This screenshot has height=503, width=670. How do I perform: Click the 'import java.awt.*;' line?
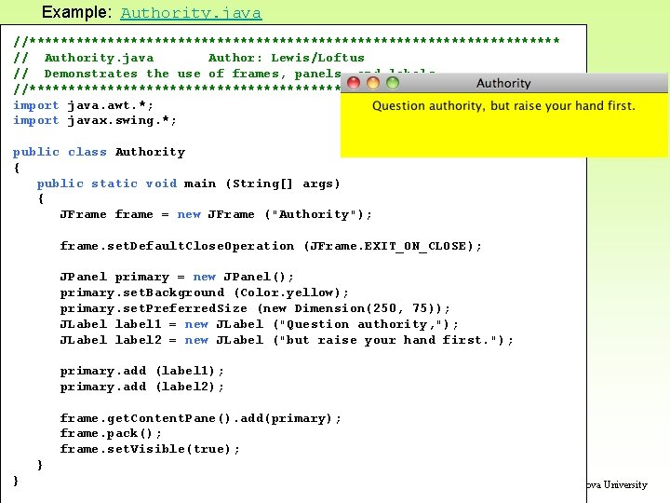pos(83,105)
